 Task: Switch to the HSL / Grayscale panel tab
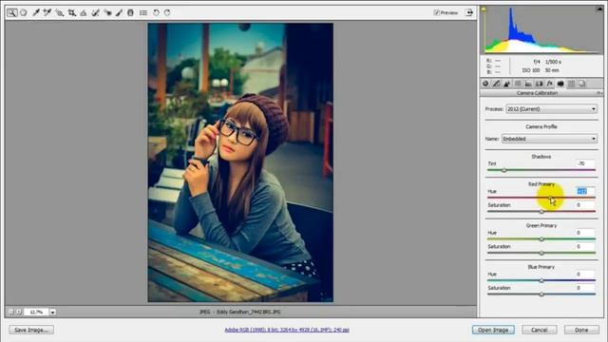(x=518, y=84)
